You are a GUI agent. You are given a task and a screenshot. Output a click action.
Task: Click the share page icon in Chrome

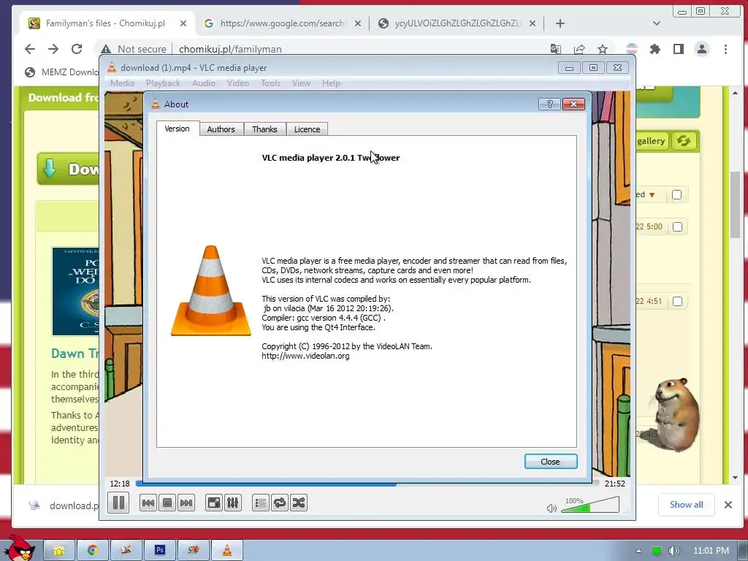(579, 49)
